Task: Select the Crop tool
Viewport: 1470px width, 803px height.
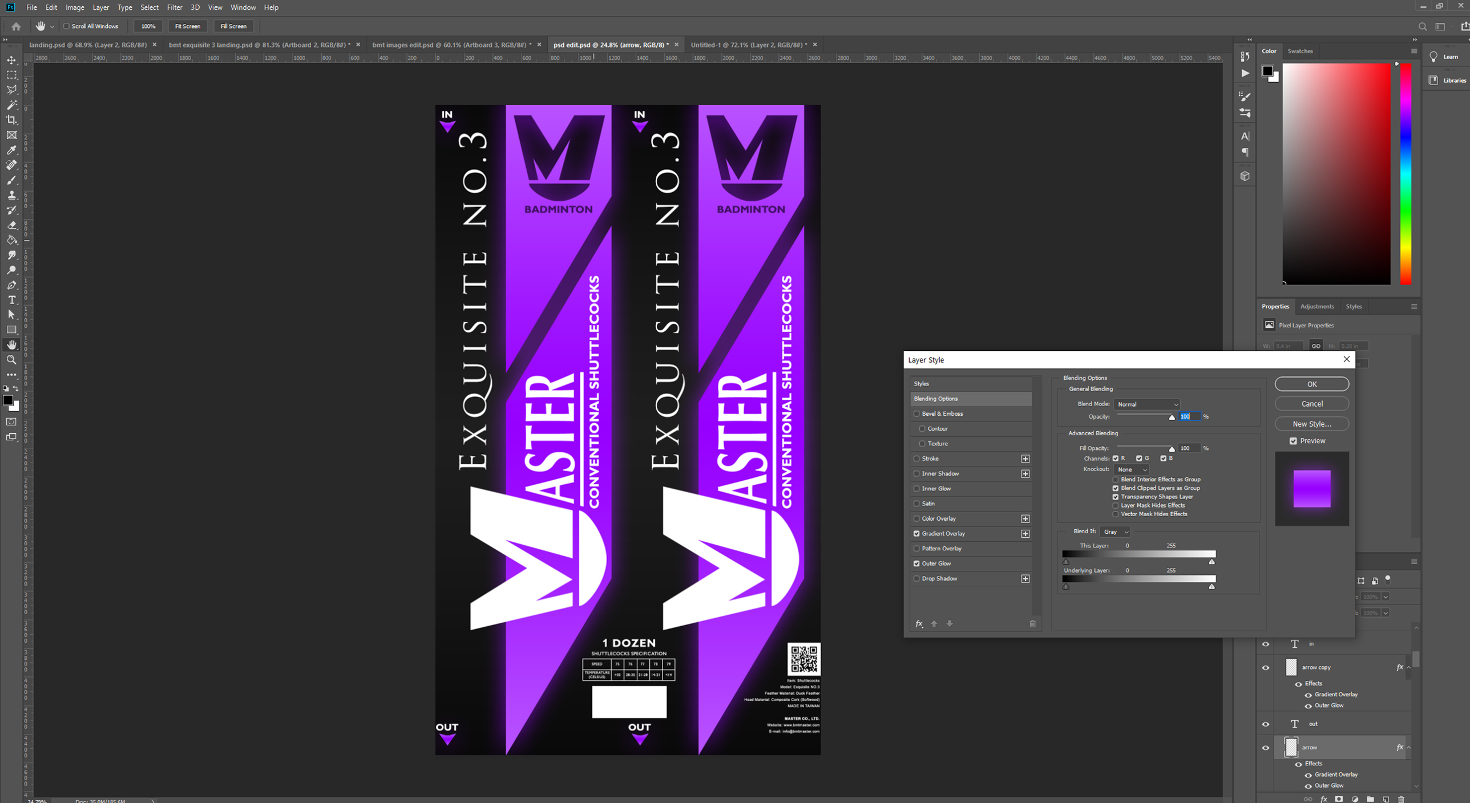Action: pyautogui.click(x=11, y=120)
